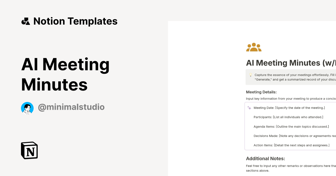This screenshot has height=176, width=336.
Task: Open the @minimalstudio profile link
Action: click(71, 107)
